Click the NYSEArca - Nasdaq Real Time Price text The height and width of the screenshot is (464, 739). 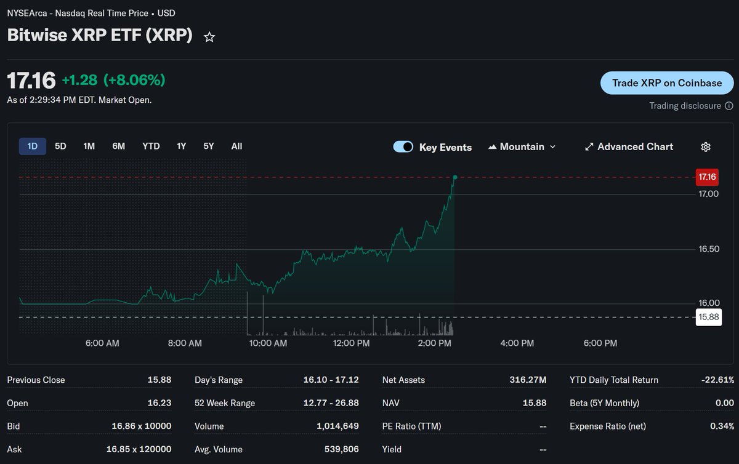pyautogui.click(x=78, y=13)
